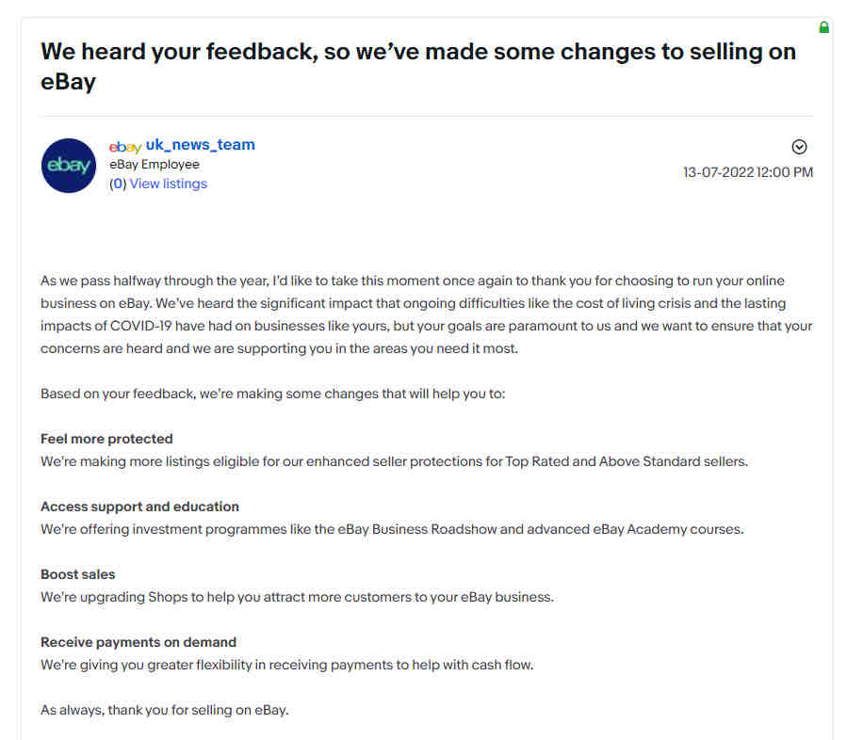Open the uk_news_team profile link
Viewport: 847px width, 740px height.
[200, 145]
